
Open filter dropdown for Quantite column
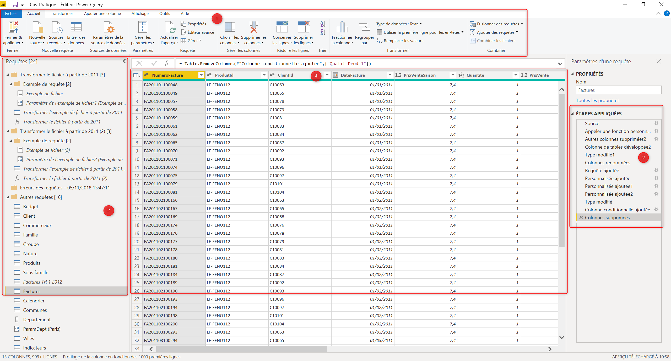pyautogui.click(x=516, y=75)
